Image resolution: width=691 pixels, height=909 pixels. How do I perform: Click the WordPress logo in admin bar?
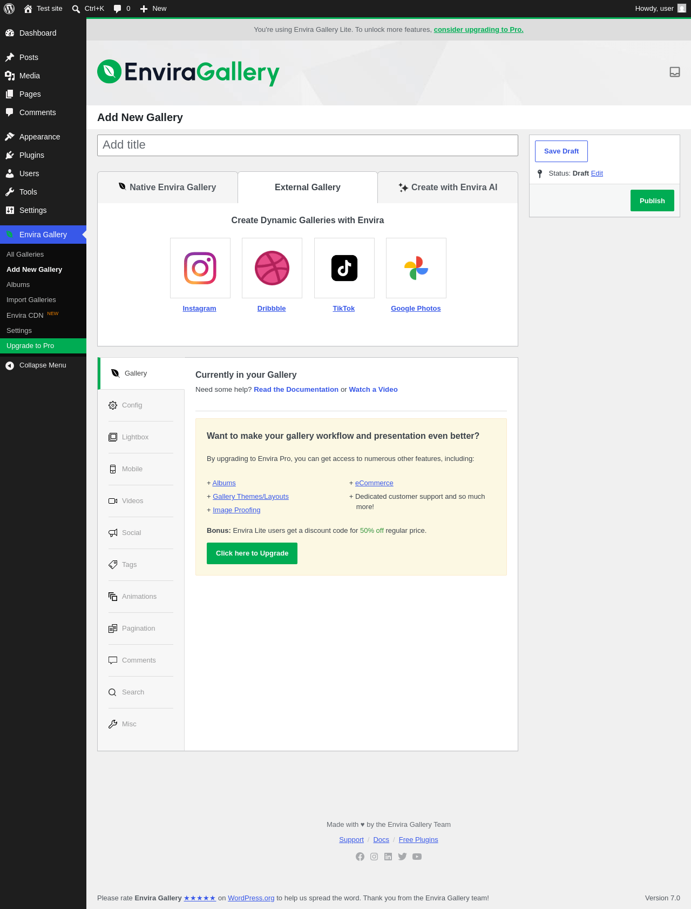pos(9,9)
